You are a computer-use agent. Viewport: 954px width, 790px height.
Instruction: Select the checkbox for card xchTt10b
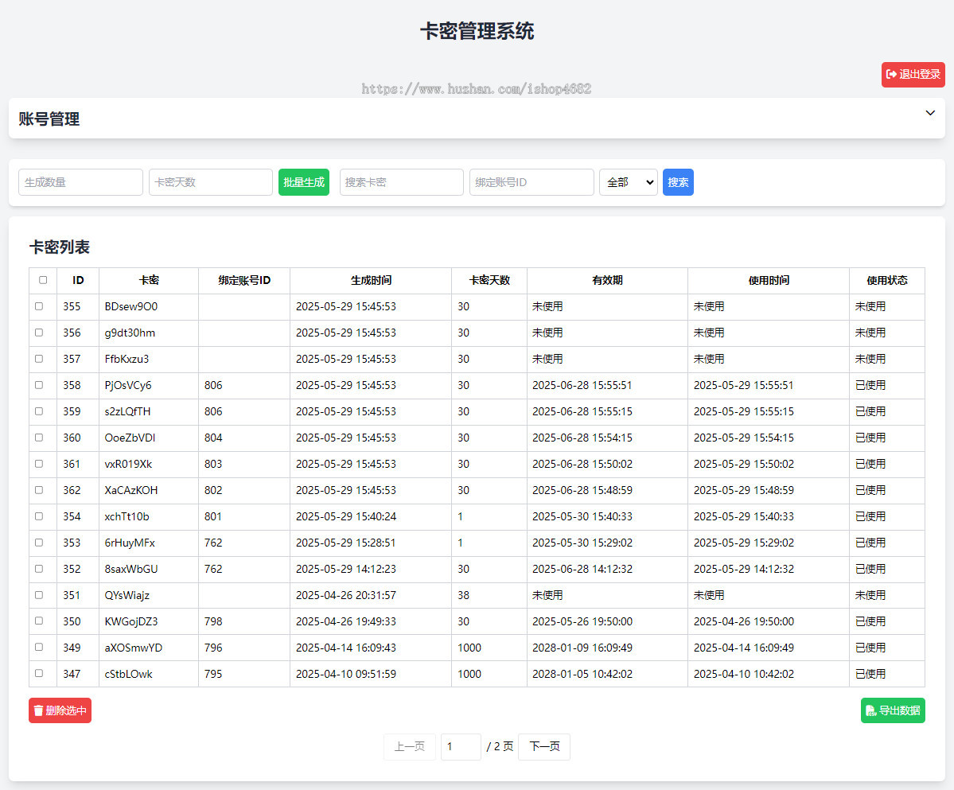pyautogui.click(x=39, y=516)
